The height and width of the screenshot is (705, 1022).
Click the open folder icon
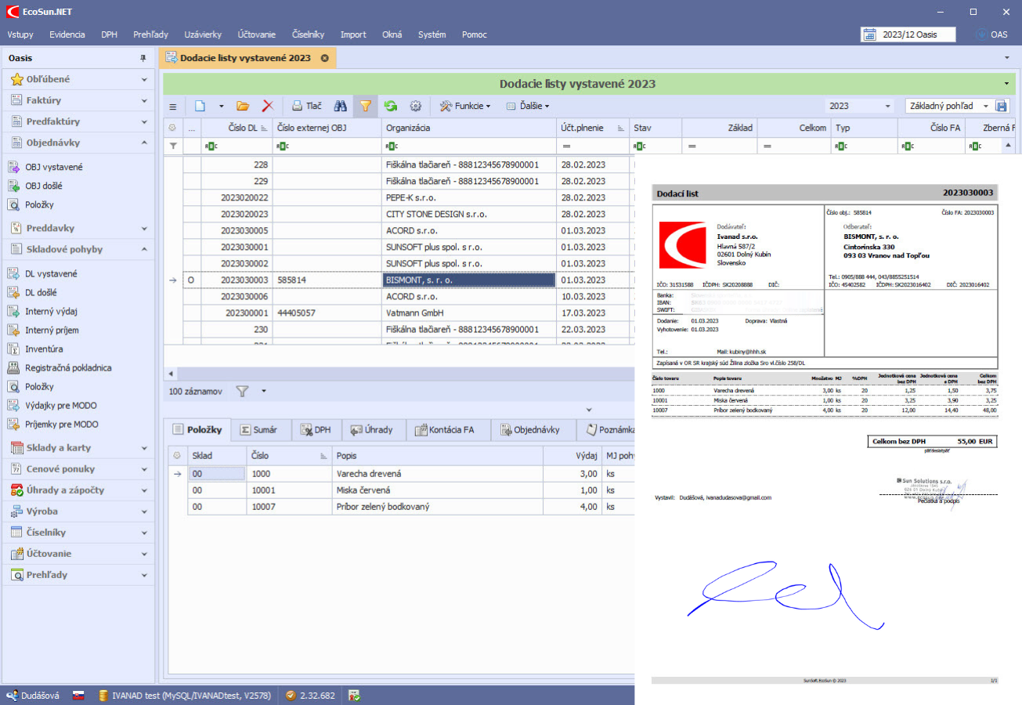coord(243,106)
